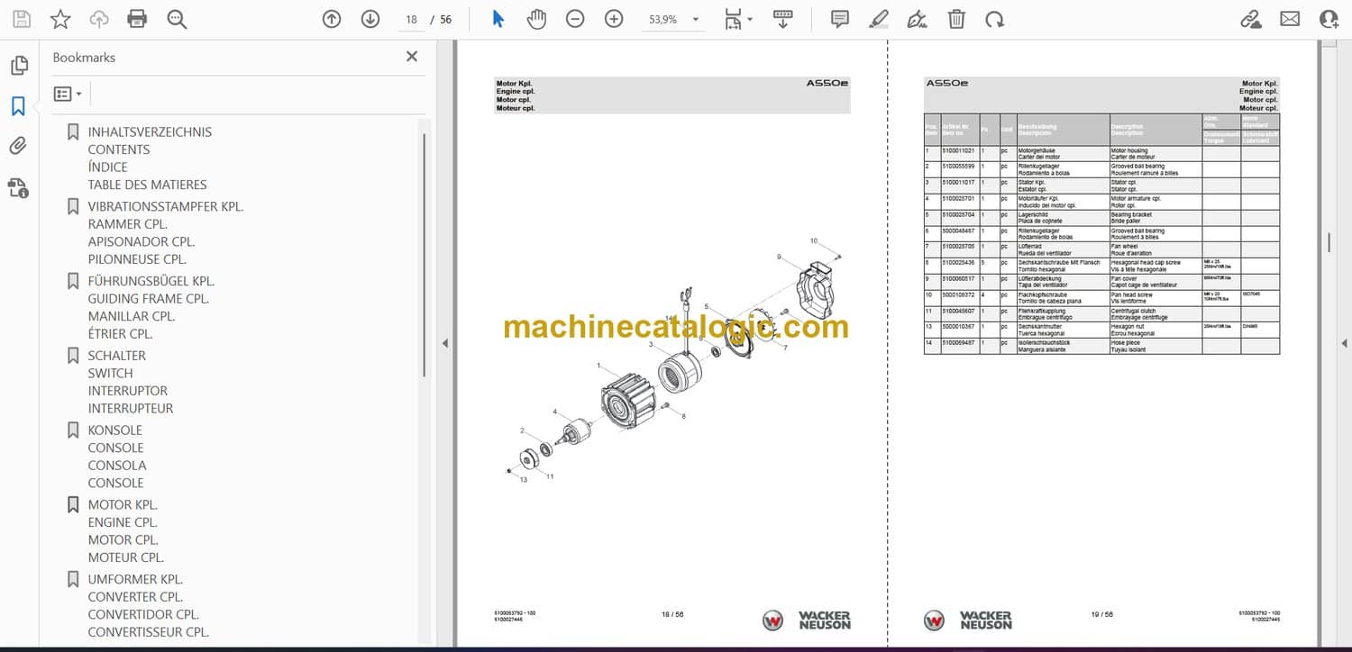Select 'Pan head screw' in the table
This screenshot has width=1352, height=652.
1131,294
